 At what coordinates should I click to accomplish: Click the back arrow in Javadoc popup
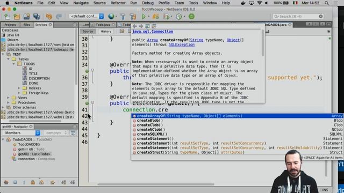tap(135, 26)
